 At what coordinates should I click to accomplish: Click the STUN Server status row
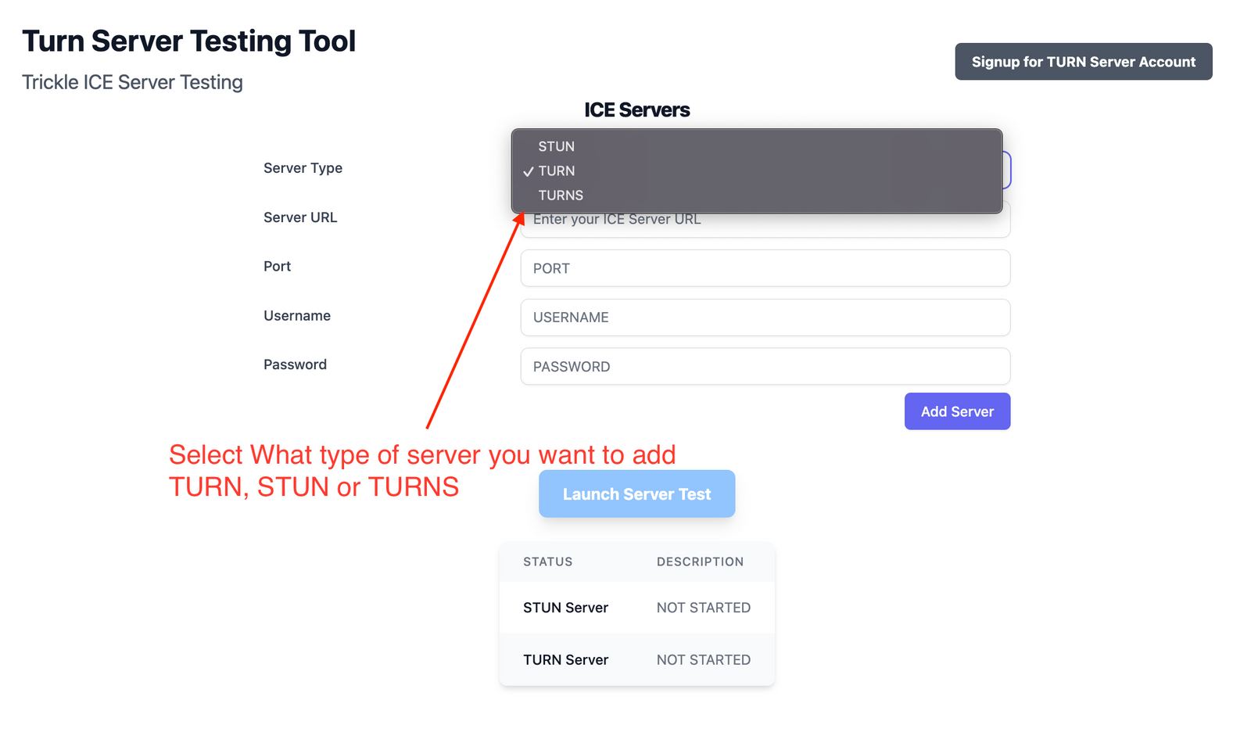(x=565, y=607)
